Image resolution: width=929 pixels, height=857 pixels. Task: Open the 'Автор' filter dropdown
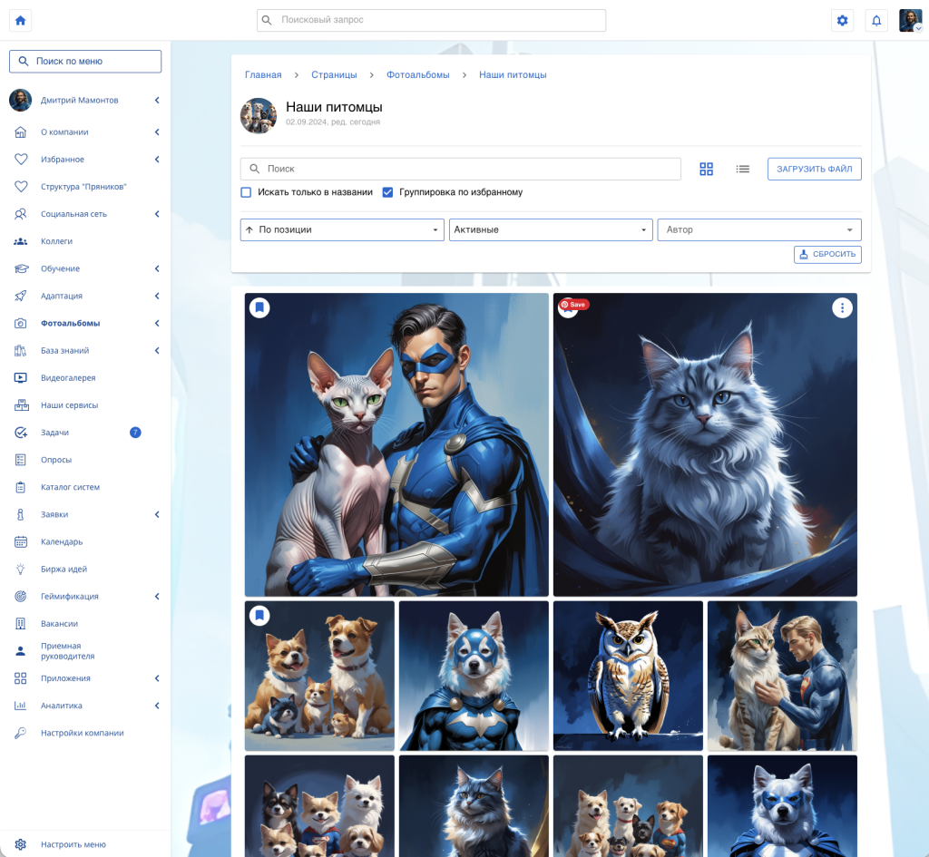(x=758, y=229)
